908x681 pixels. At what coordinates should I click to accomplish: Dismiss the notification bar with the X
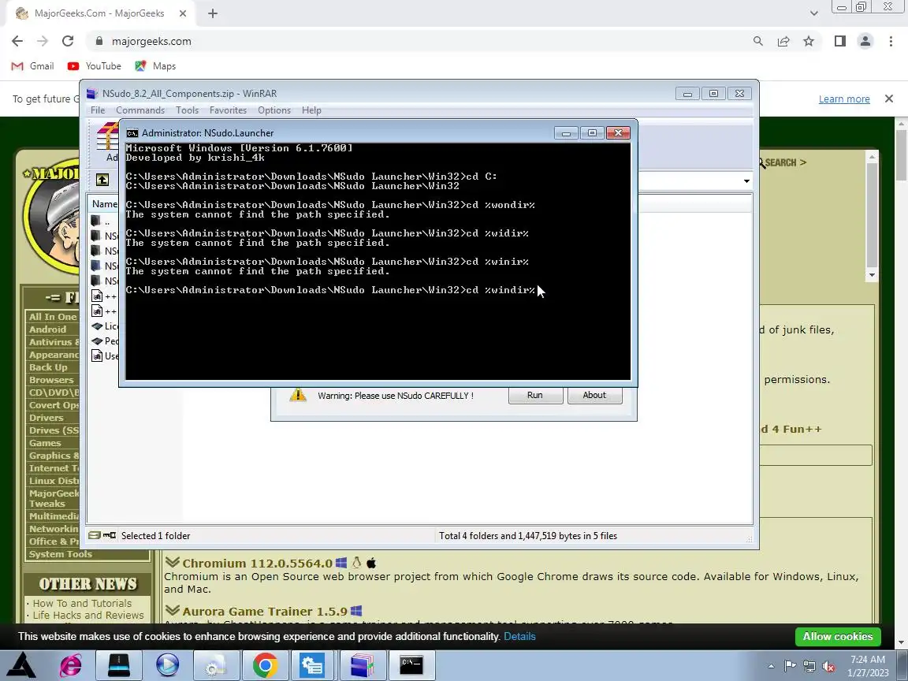pyautogui.click(x=889, y=99)
